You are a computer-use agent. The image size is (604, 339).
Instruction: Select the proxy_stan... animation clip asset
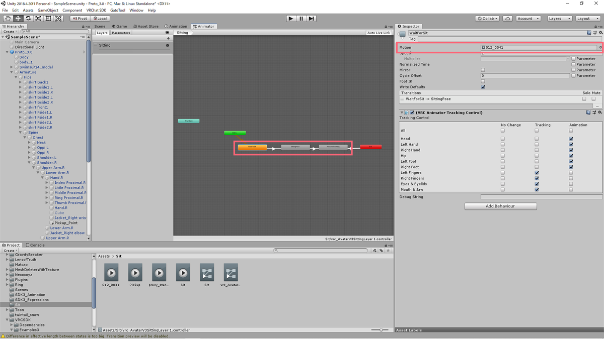tap(159, 275)
